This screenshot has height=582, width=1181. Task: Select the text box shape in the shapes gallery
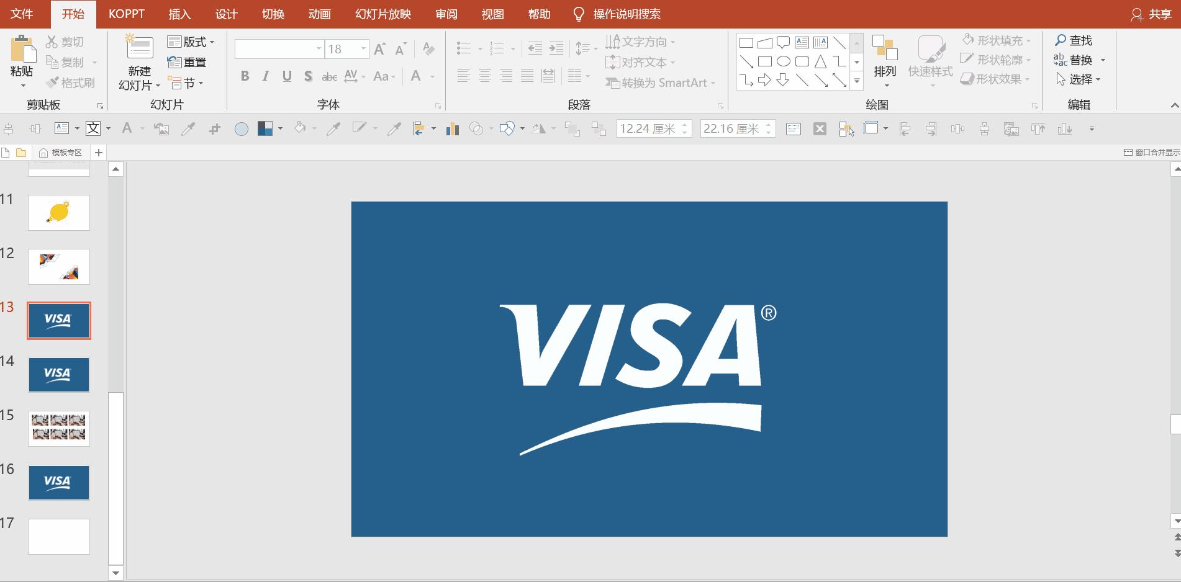(802, 43)
